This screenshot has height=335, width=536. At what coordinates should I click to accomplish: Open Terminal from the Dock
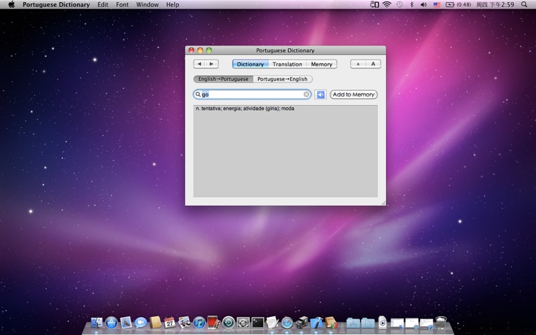[x=258, y=322]
